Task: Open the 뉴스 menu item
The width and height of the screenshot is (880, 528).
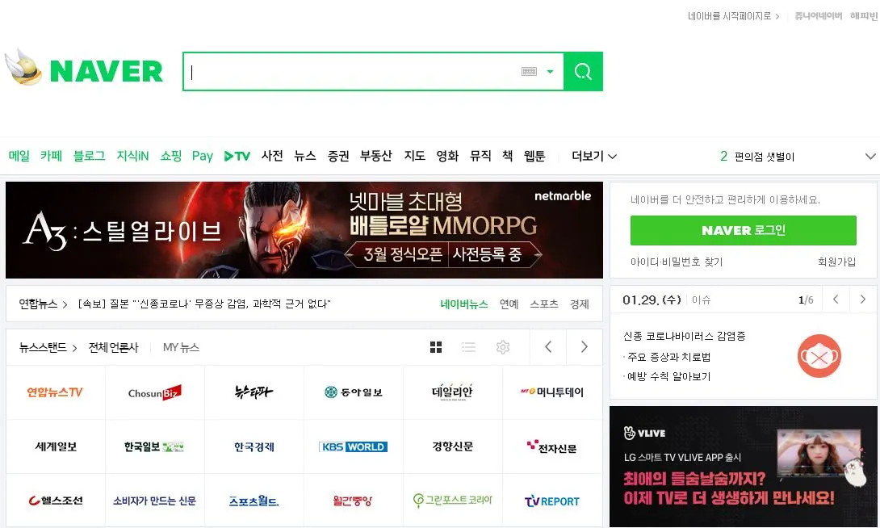Action: (x=305, y=156)
